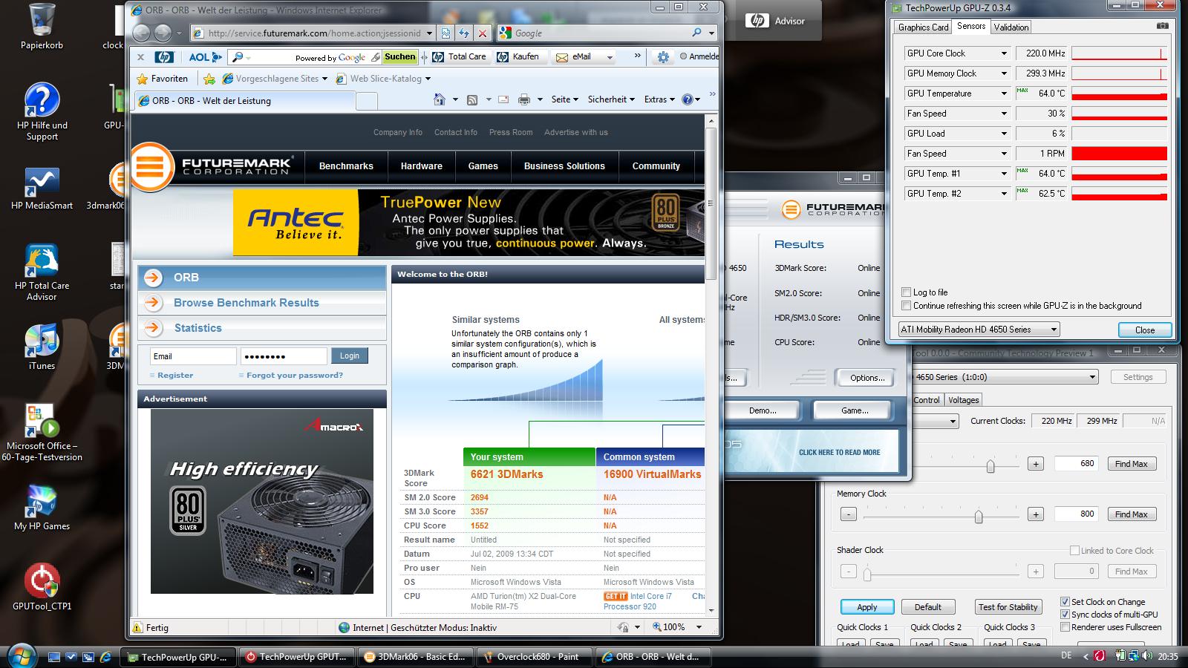This screenshot has width=1188, height=668.
Task: Open GPU Memory Clock sensor dropdown
Action: (x=1004, y=73)
